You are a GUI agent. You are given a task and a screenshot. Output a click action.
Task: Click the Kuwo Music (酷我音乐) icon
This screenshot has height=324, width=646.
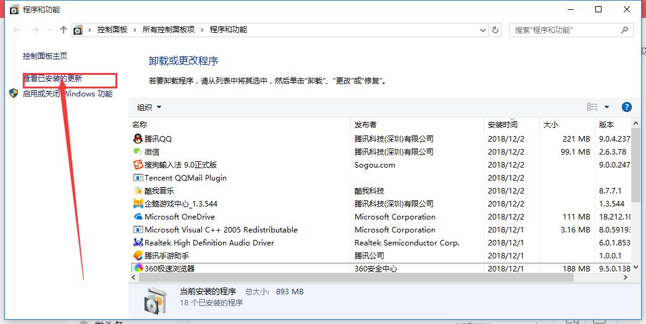138,190
